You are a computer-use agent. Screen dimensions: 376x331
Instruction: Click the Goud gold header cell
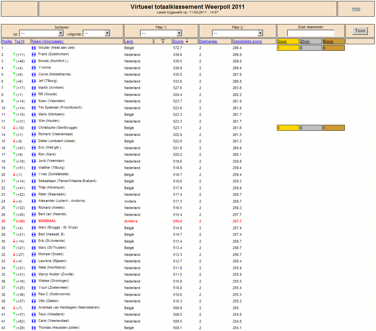click(x=288, y=41)
